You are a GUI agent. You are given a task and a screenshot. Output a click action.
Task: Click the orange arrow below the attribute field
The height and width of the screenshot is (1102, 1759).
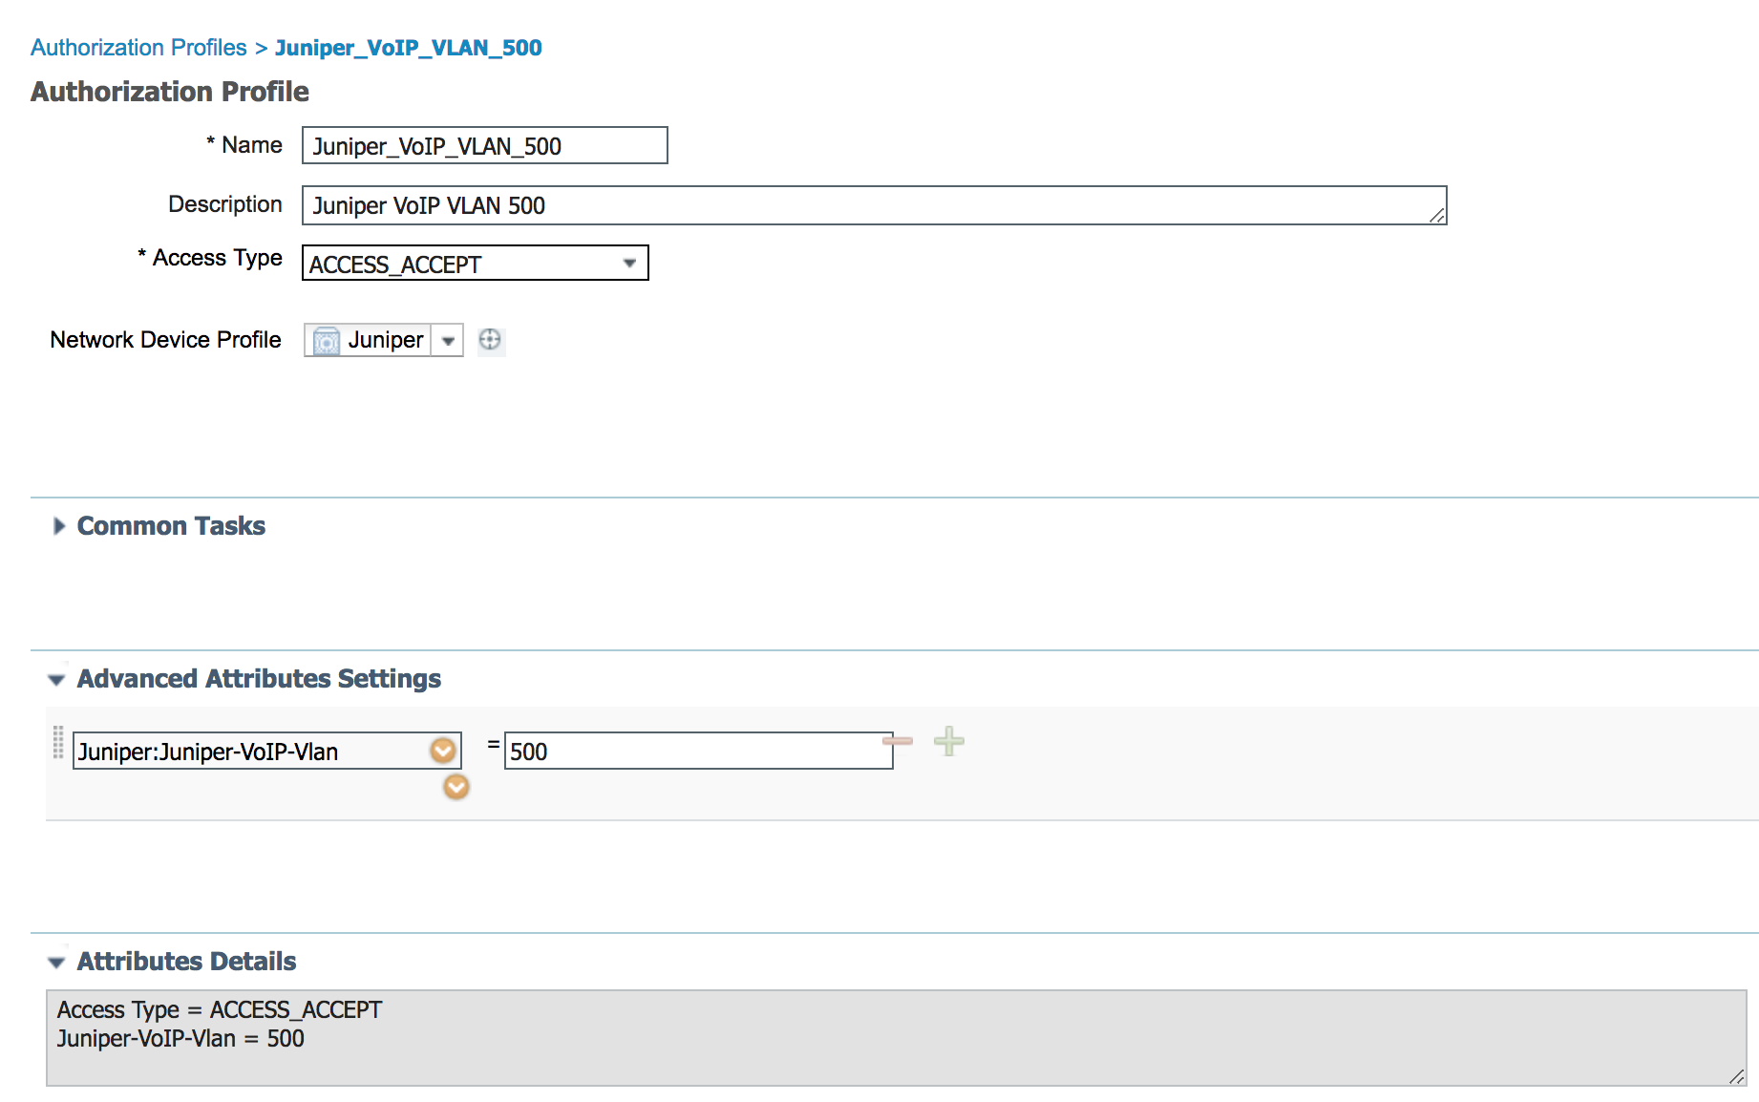456,787
